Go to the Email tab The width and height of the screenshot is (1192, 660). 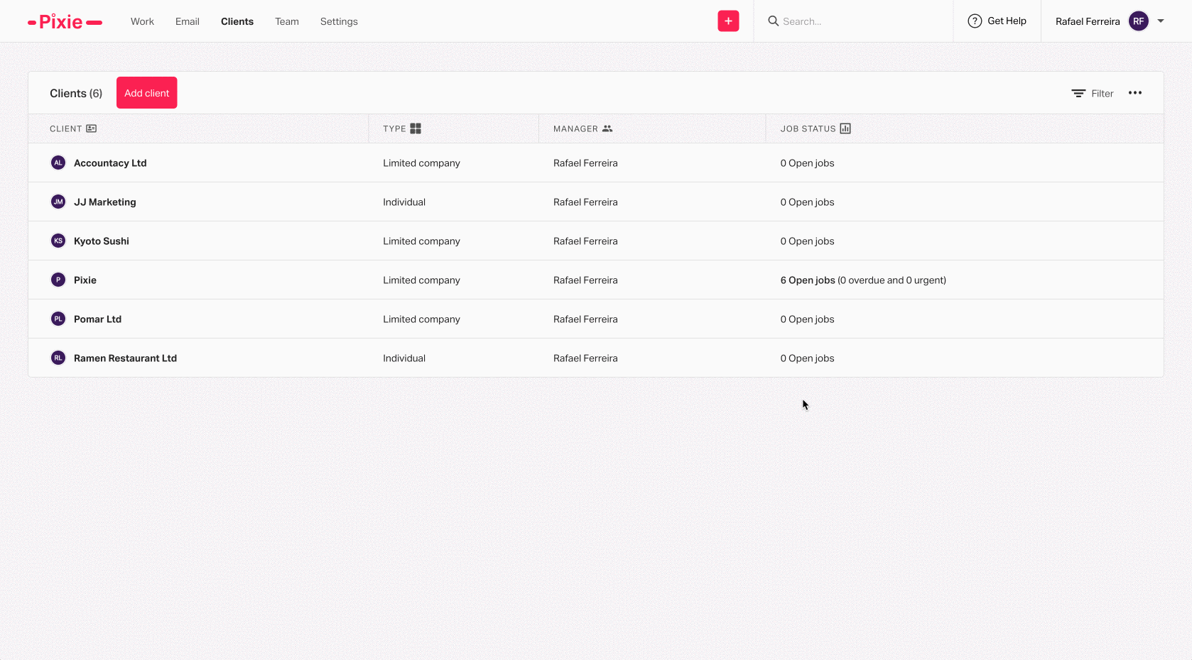(188, 21)
